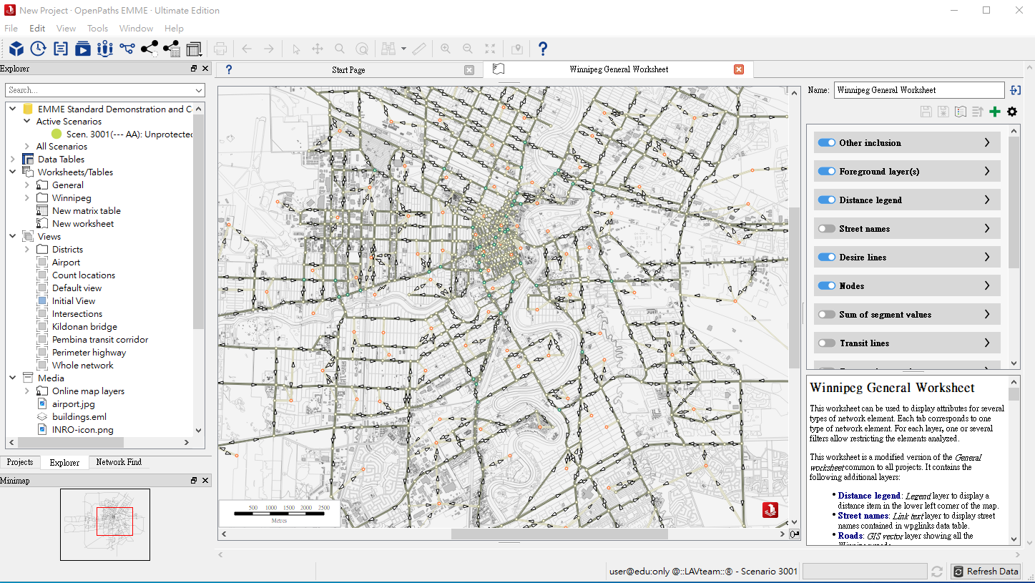Expand the Nodes layer chevron
Image resolution: width=1035 pixels, height=583 pixels.
pos(987,285)
